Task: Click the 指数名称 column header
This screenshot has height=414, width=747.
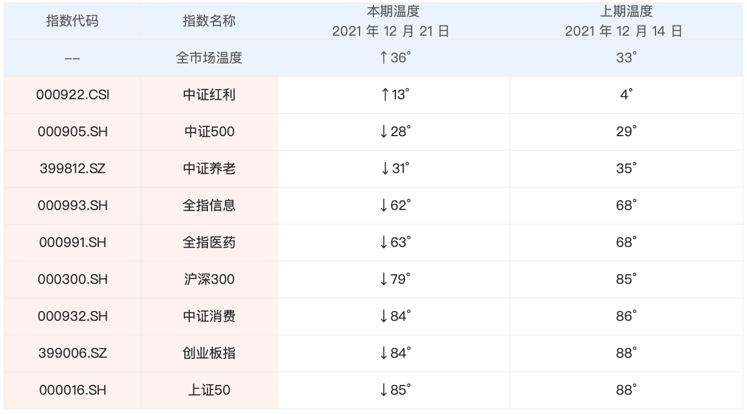Action: (209, 21)
